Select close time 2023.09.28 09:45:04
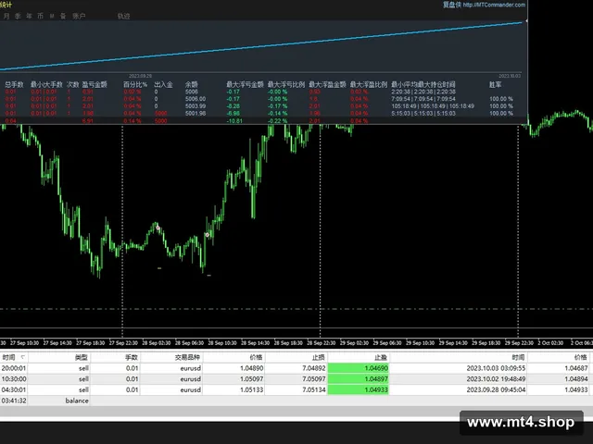This screenshot has height=444, width=593. click(x=496, y=389)
